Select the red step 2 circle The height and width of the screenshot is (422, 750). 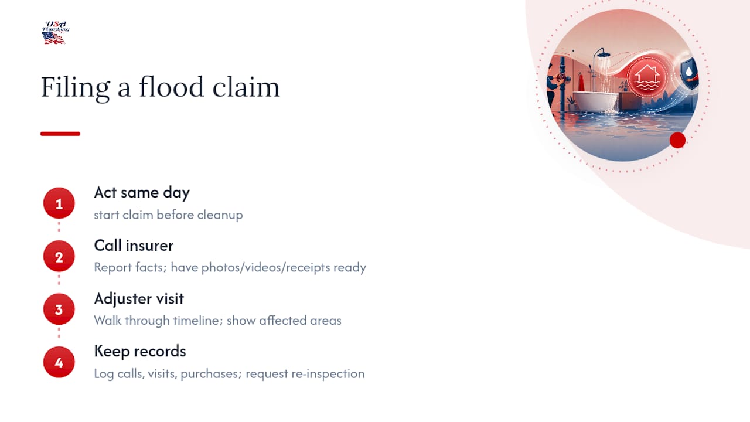click(59, 257)
